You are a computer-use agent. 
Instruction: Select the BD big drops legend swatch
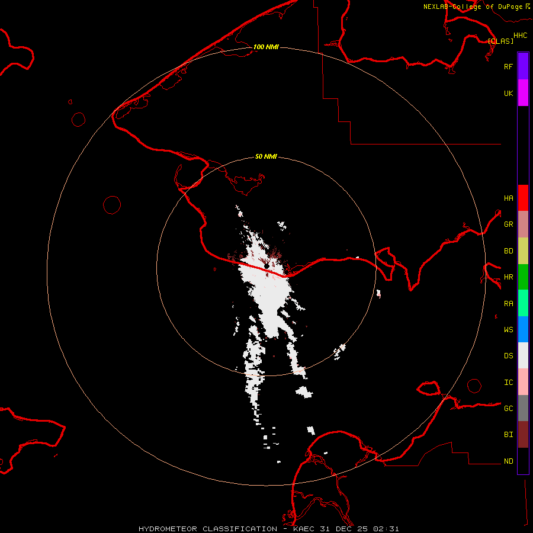coord(523,251)
